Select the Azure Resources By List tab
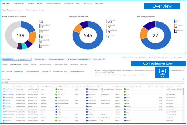Viewport: 187px width, 125px height. point(35,10)
